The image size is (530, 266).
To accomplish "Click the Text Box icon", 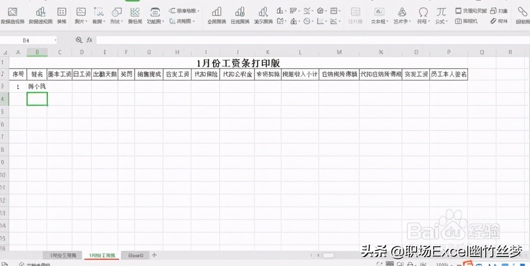I will (x=379, y=14).
